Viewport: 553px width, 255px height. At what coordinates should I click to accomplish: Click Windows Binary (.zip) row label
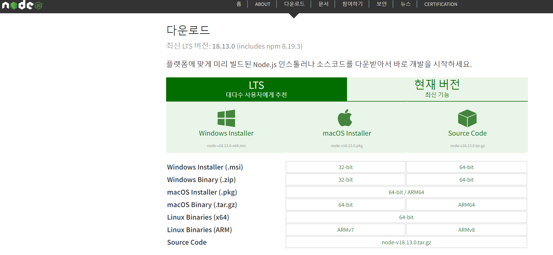coord(201,179)
